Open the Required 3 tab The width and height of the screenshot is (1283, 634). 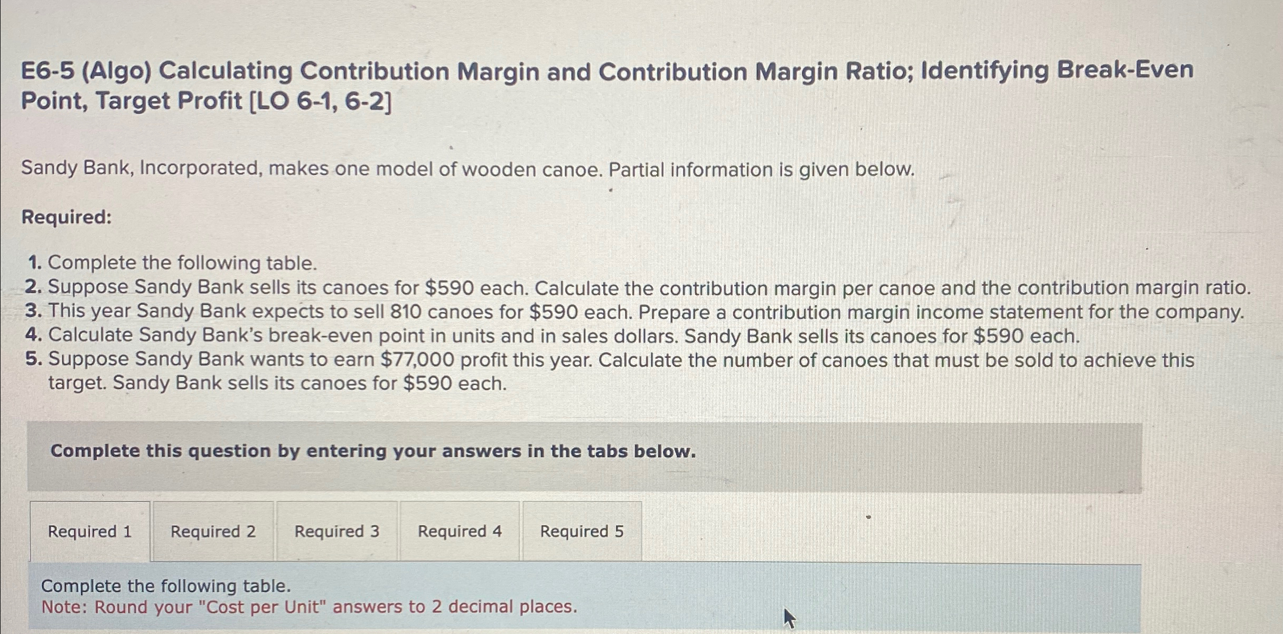tap(337, 532)
